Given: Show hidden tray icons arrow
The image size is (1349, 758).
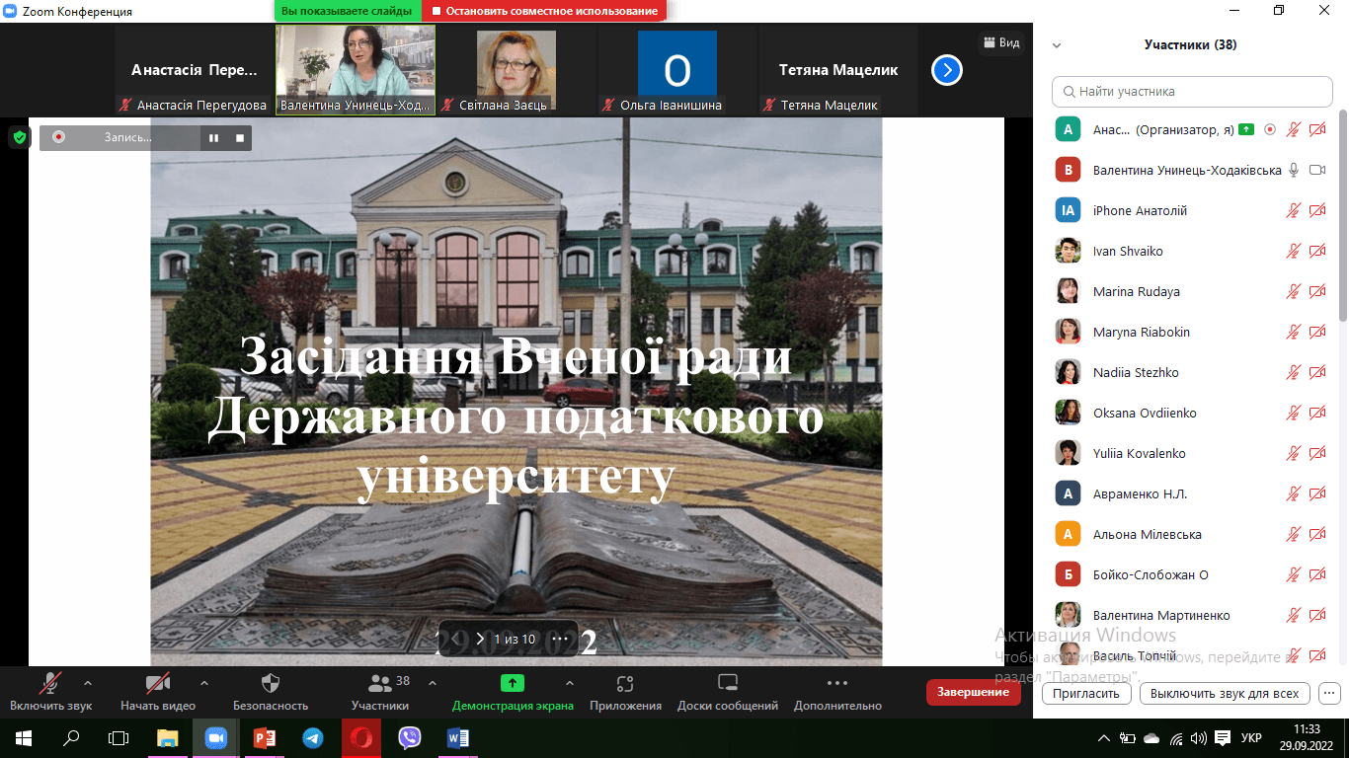Looking at the screenshot, I should click(1103, 737).
